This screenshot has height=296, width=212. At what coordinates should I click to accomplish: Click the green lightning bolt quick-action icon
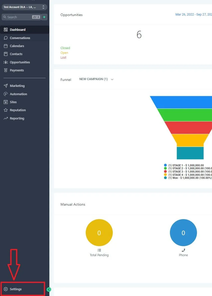(x=44, y=17)
